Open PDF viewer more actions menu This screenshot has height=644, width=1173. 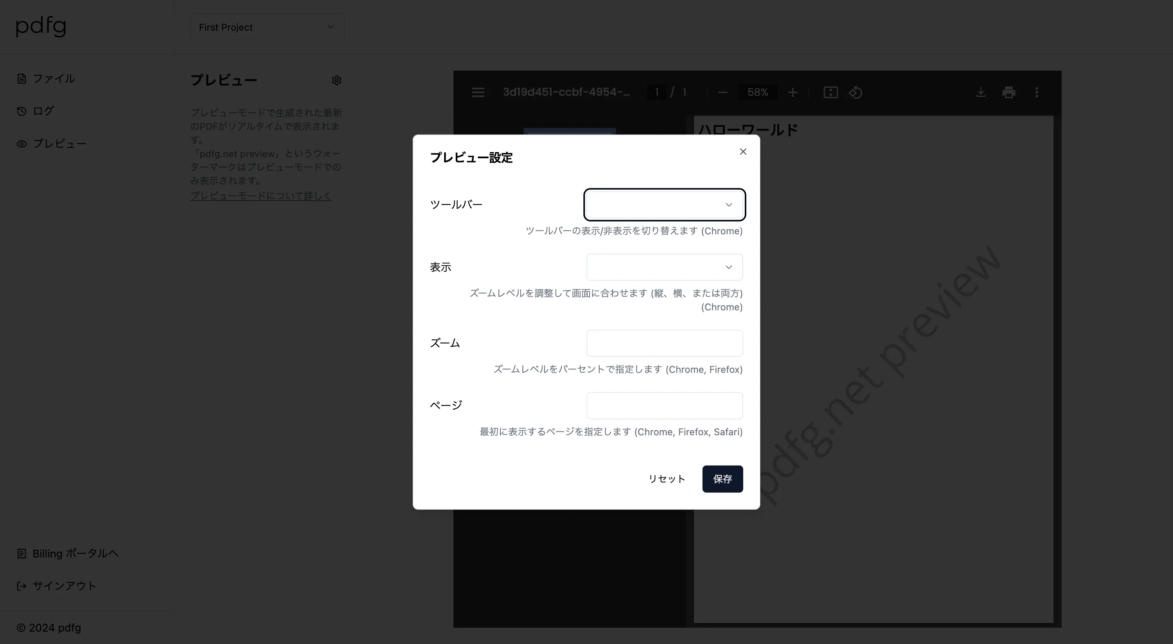pos(1037,92)
